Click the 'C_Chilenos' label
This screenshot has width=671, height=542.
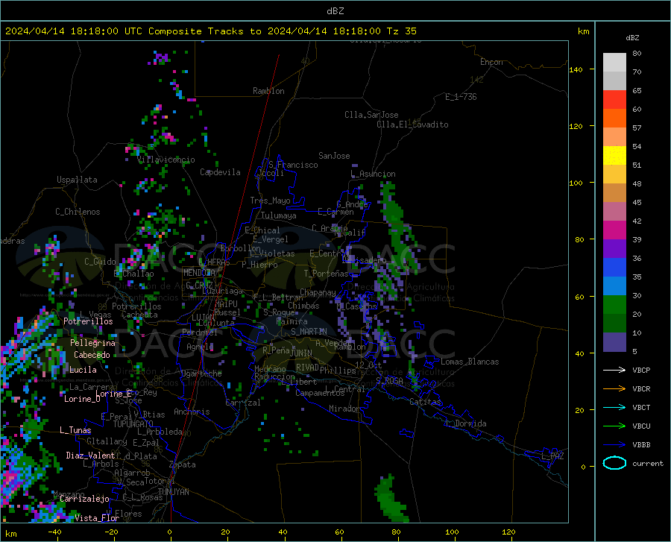(x=78, y=212)
